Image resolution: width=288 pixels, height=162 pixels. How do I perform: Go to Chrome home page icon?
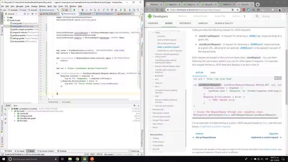[162, 10]
